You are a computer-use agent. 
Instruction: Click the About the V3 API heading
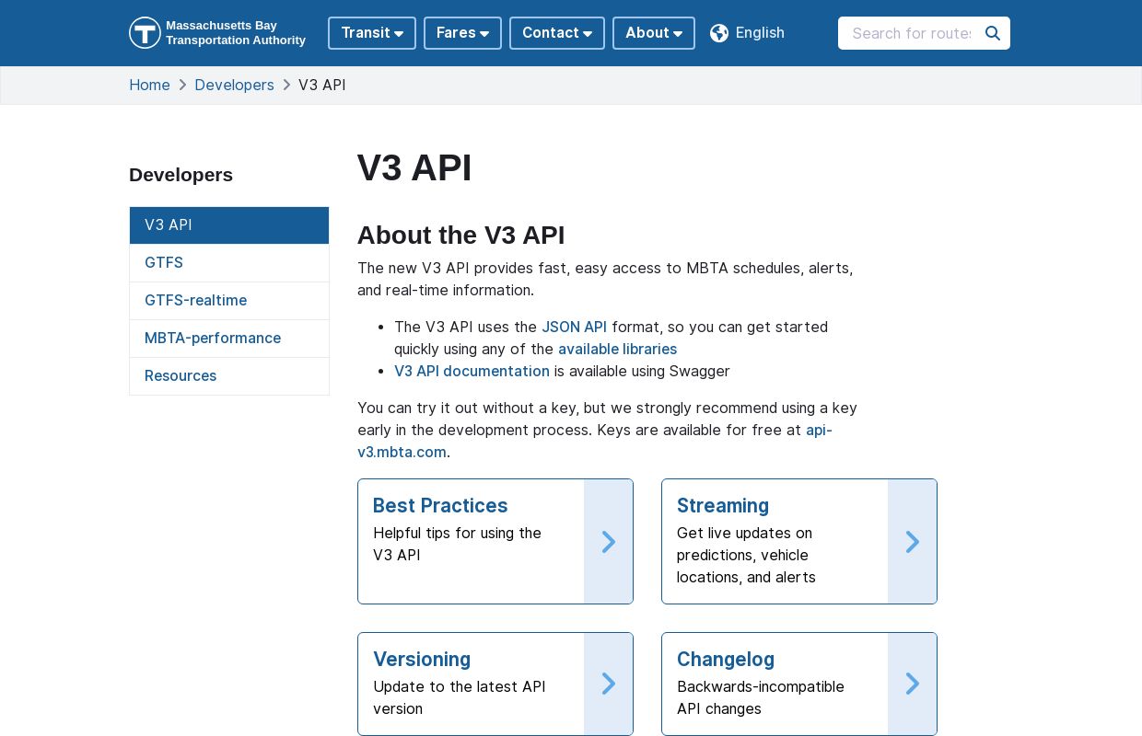click(460, 236)
